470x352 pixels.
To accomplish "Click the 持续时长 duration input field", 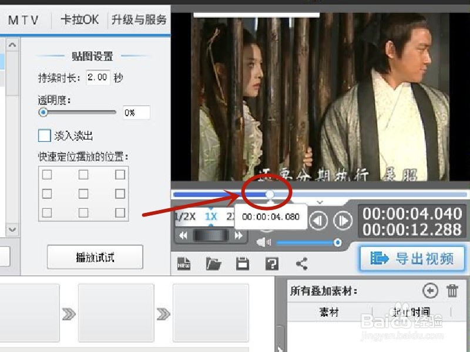I will coord(98,77).
